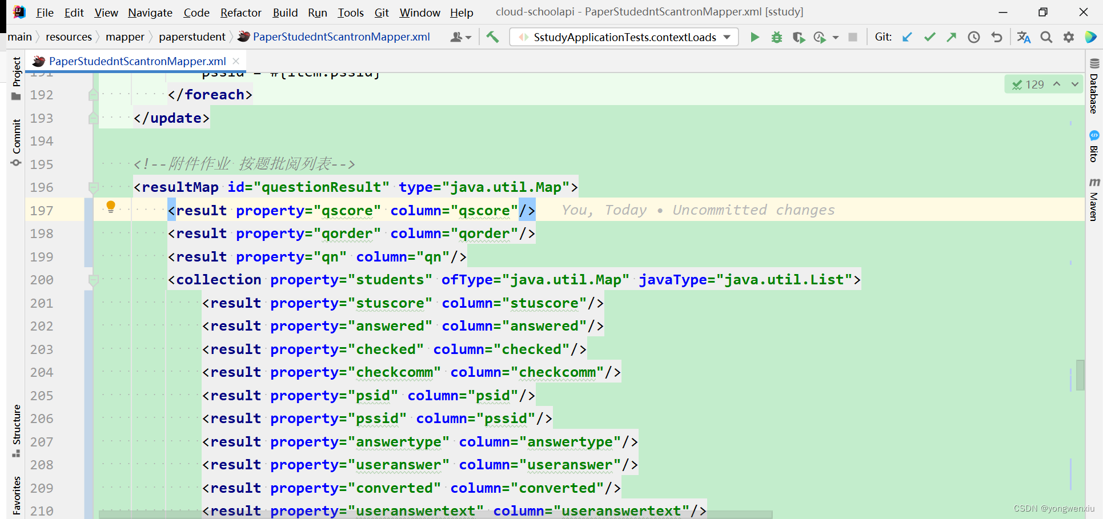
Task: Show Git history clock icon
Action: 974,37
